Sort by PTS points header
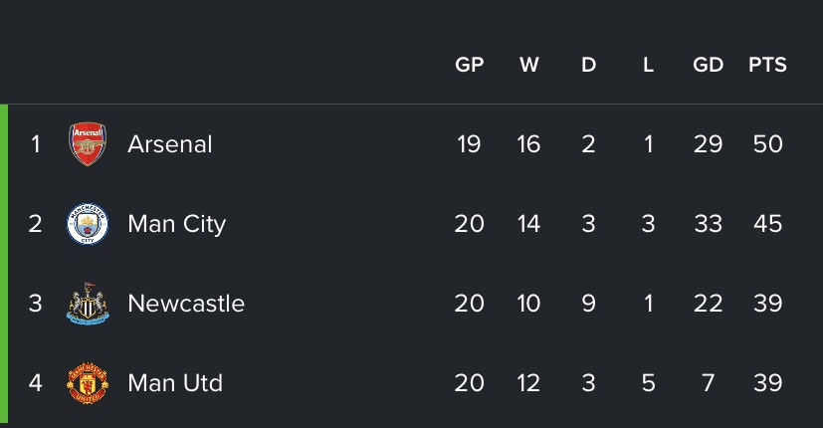823x428 pixels. (x=767, y=65)
